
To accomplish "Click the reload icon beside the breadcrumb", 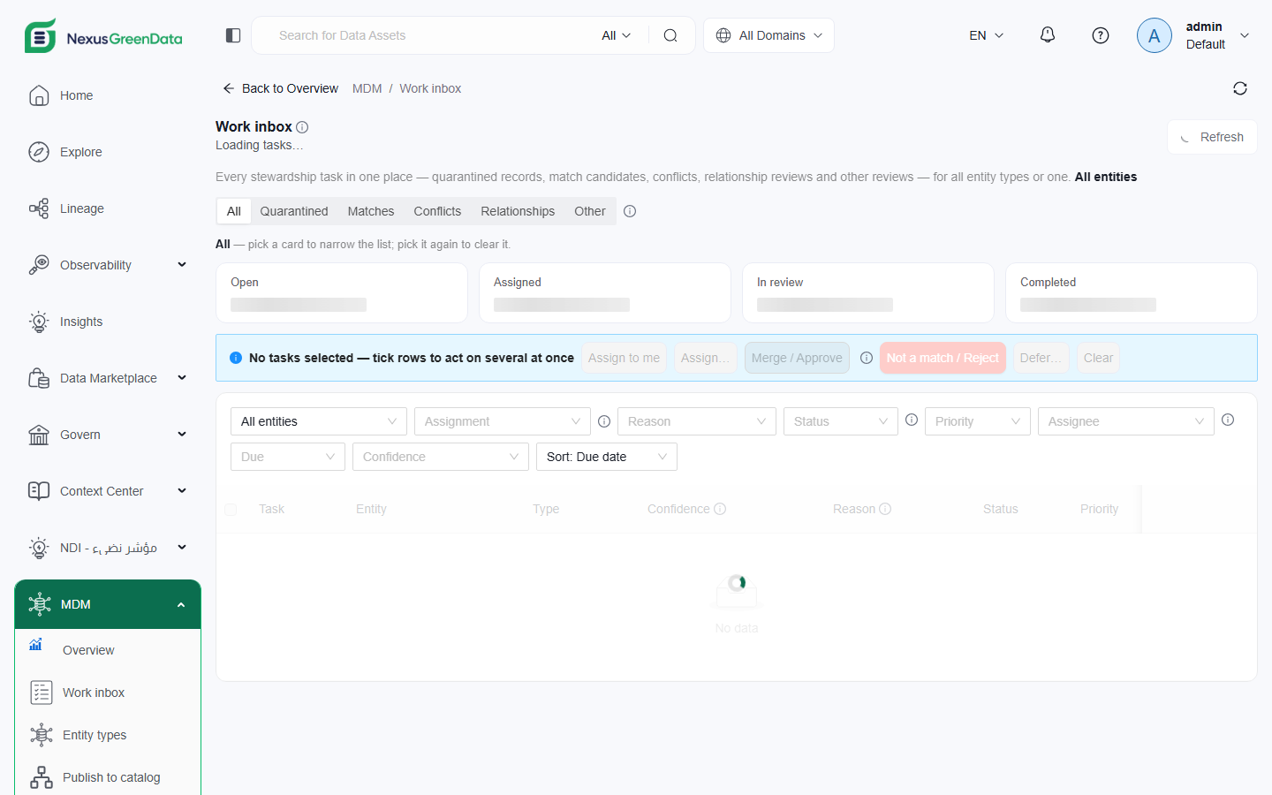I will pos(1240,88).
